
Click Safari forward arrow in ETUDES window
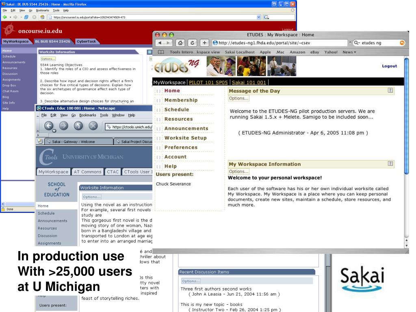tap(169, 43)
